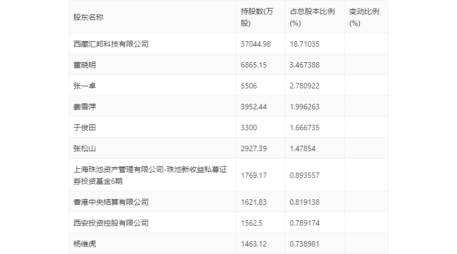Screen dimensions: 457x254
Task: Click shares value 3300
Action: click(x=249, y=128)
